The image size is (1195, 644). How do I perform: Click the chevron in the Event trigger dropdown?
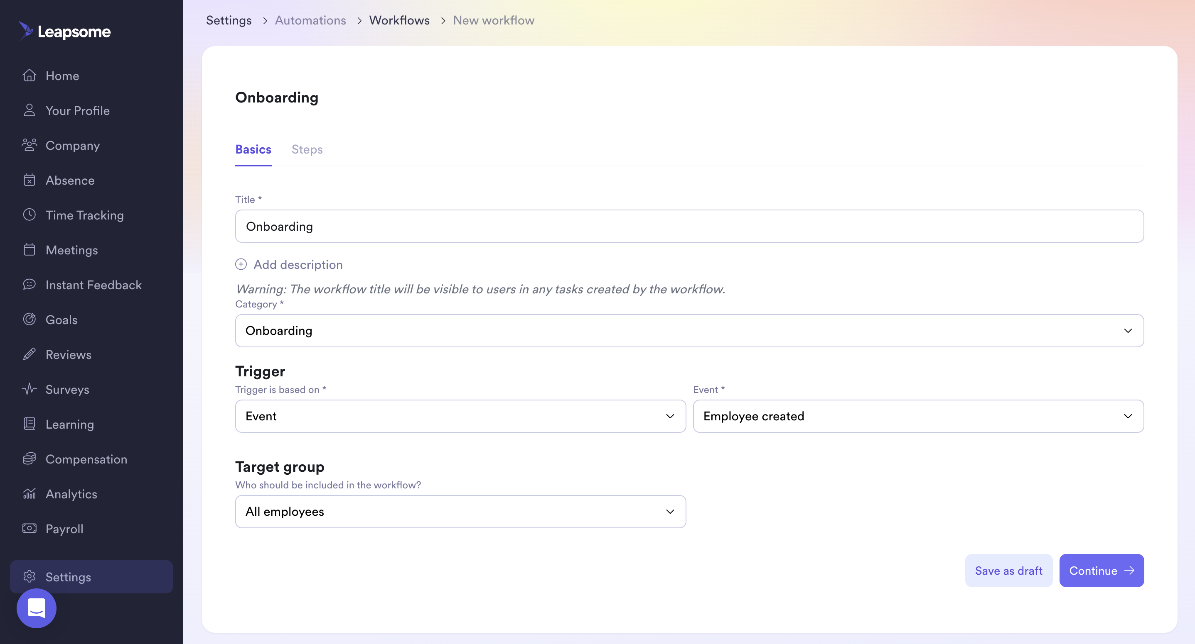(x=670, y=416)
